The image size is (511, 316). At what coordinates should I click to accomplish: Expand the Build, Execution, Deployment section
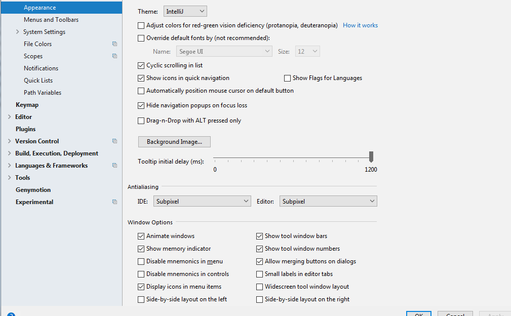click(x=10, y=153)
